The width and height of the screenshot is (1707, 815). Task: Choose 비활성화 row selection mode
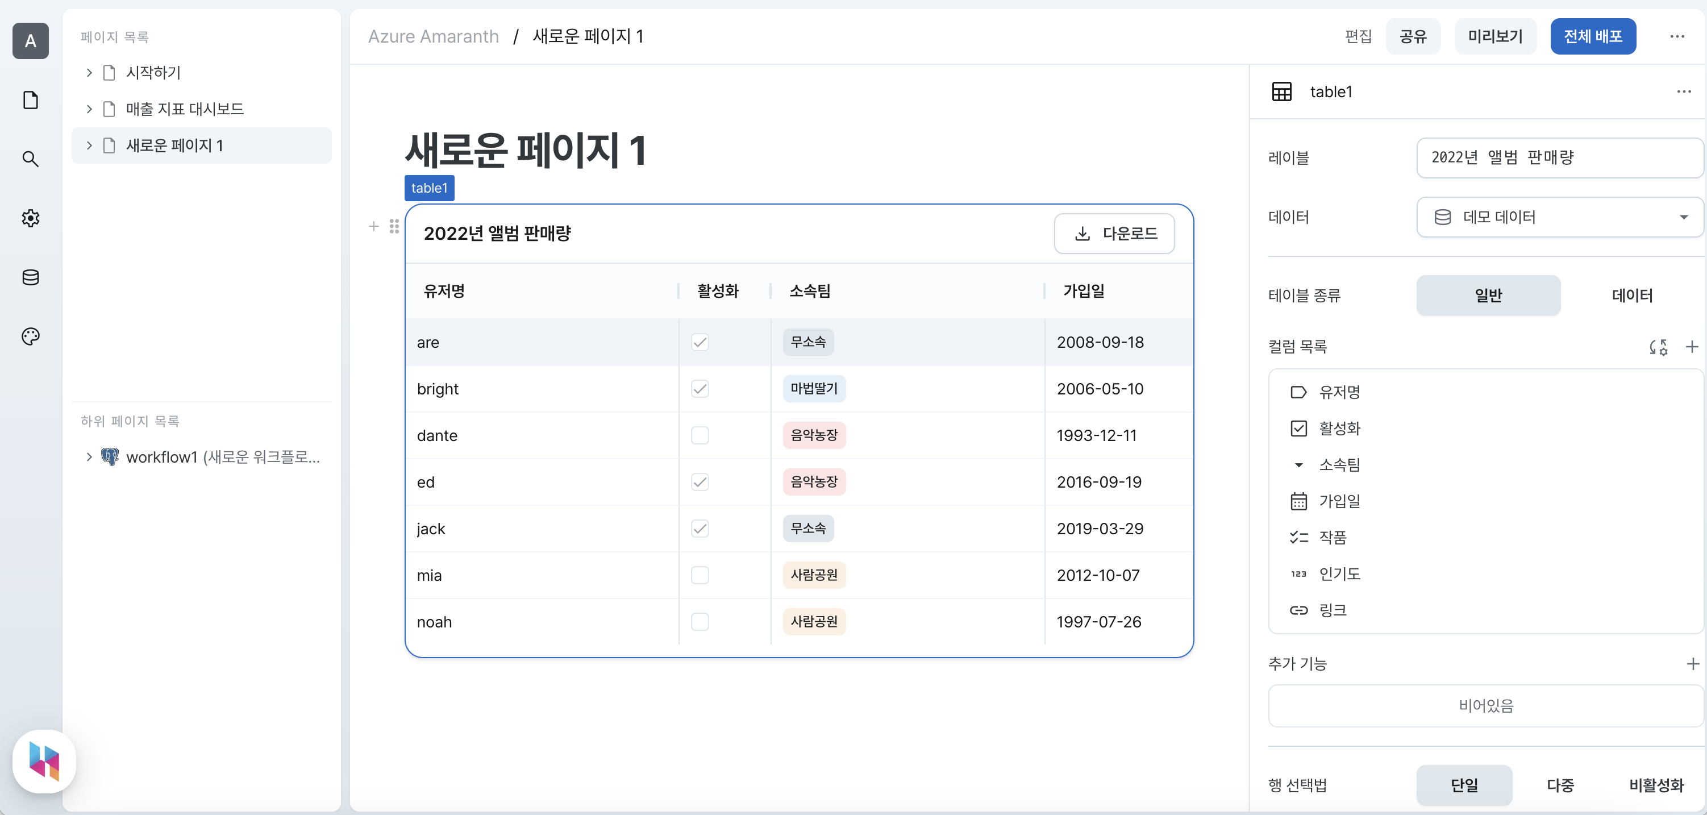[x=1656, y=785]
